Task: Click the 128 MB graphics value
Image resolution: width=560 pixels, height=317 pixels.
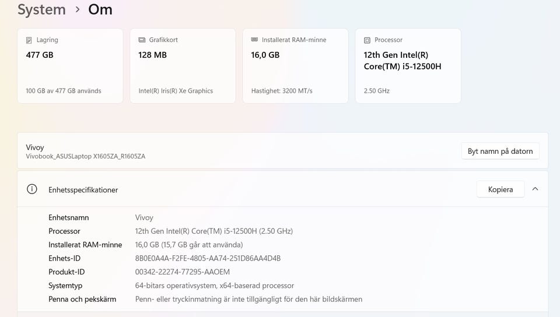Action: coord(152,55)
